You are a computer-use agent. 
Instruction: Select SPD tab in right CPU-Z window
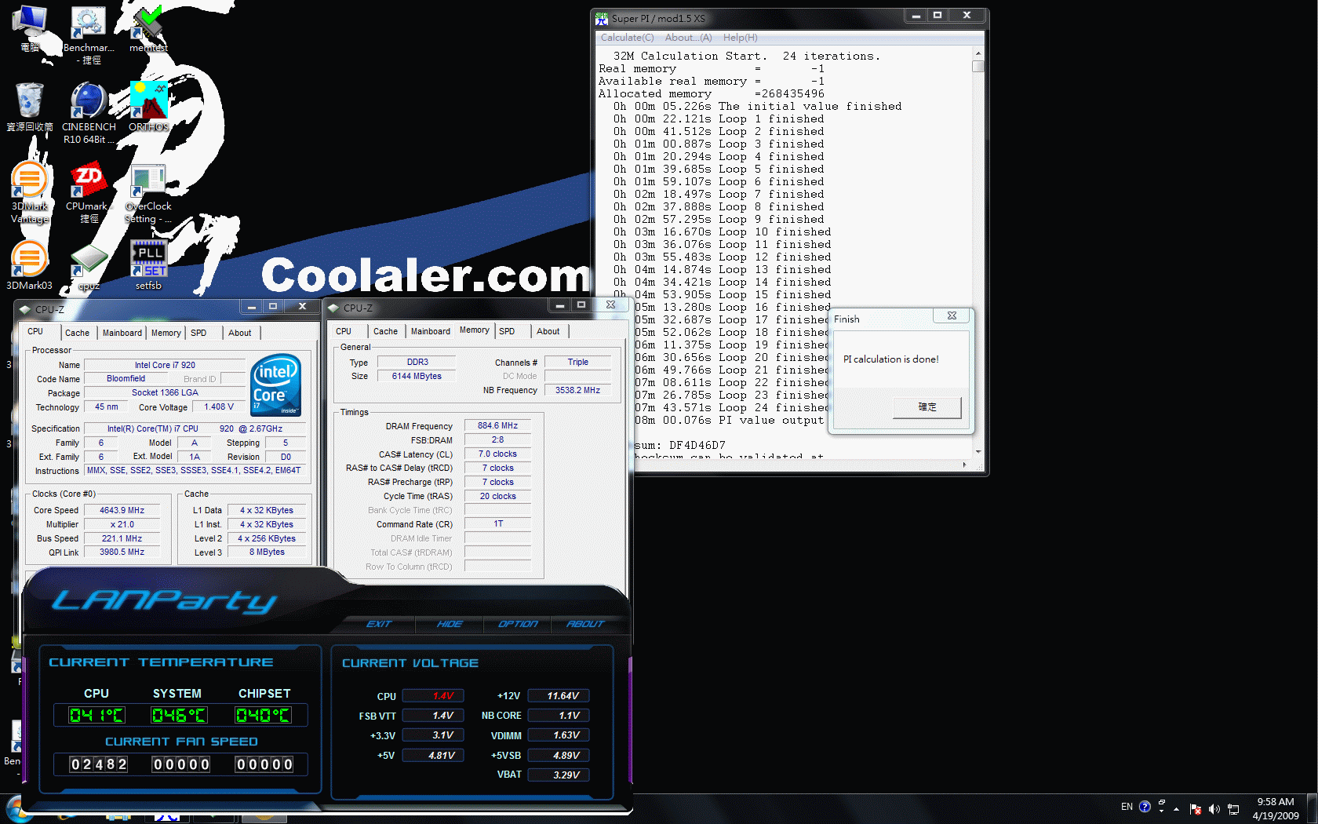coord(507,331)
